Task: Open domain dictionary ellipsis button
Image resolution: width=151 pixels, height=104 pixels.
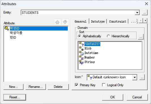Action: click(141, 36)
